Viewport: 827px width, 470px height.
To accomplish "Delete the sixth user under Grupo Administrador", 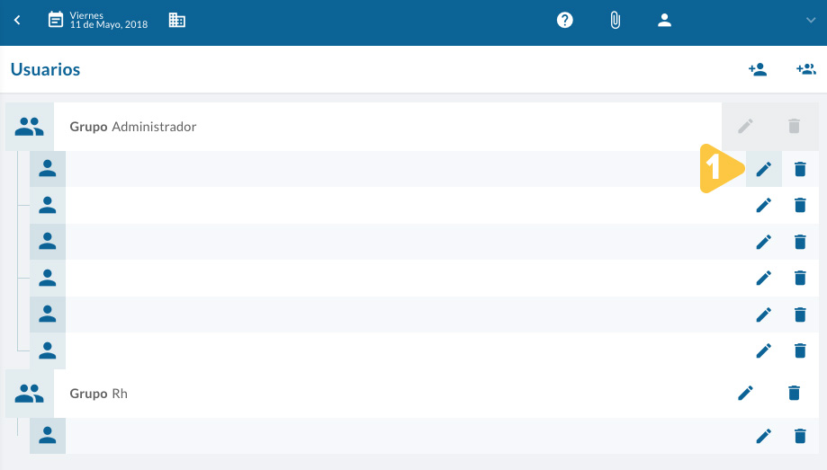I will pyautogui.click(x=800, y=350).
